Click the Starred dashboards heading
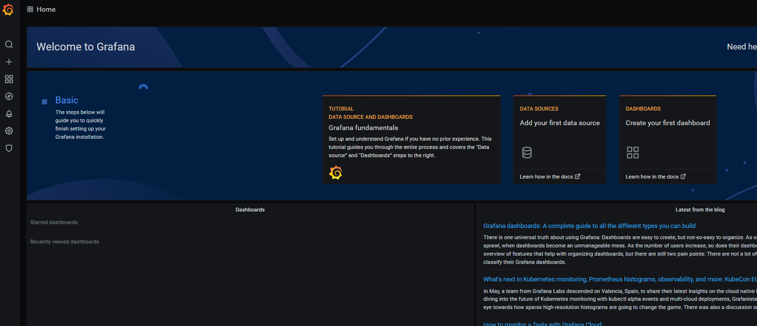The width and height of the screenshot is (757, 326). pos(54,222)
